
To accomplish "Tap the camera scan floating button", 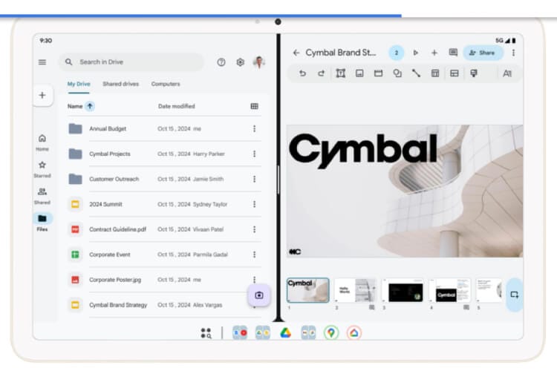I will 259,295.
